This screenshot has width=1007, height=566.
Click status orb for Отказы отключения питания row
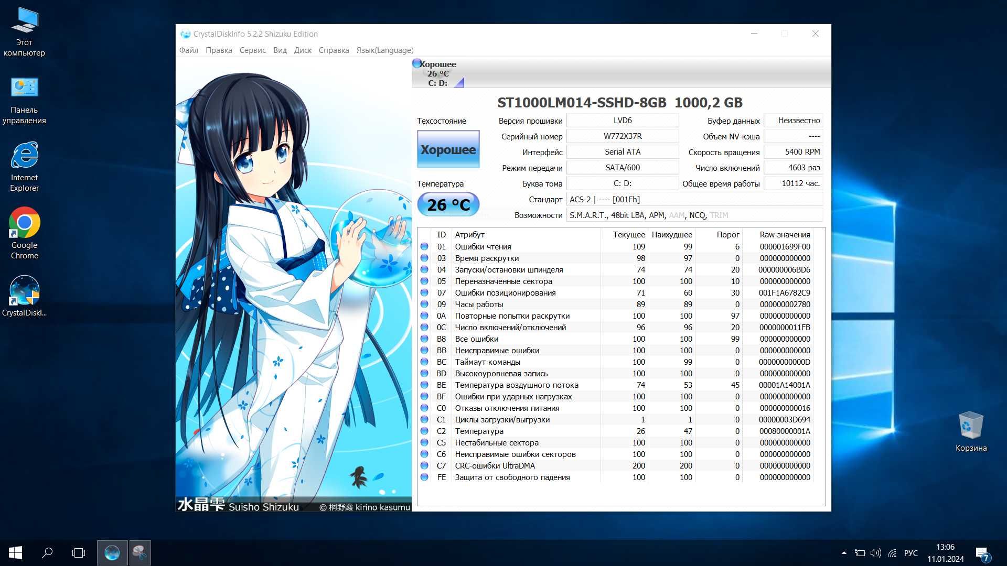[424, 408]
